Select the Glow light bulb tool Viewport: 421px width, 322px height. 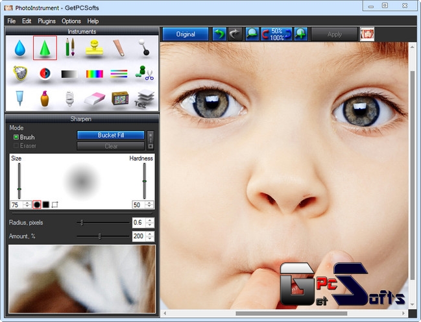[x=69, y=99]
